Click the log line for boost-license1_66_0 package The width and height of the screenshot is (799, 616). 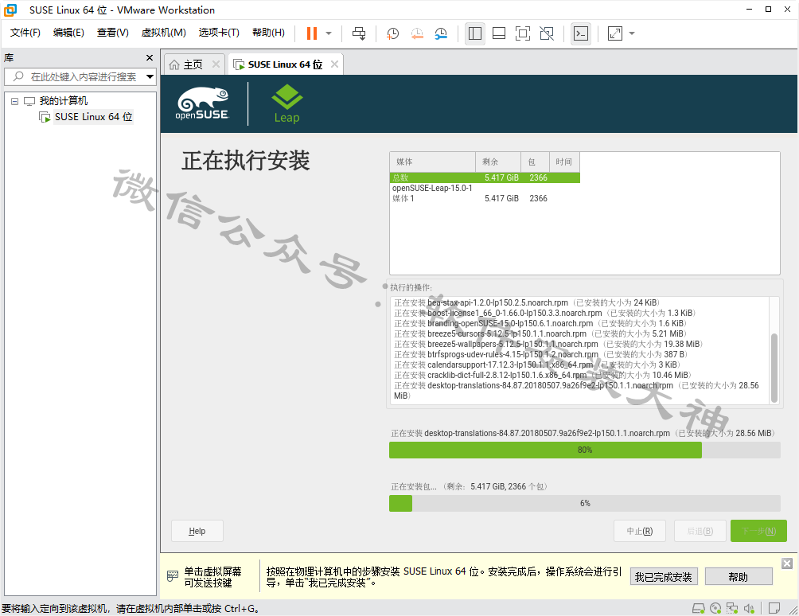pos(544,313)
